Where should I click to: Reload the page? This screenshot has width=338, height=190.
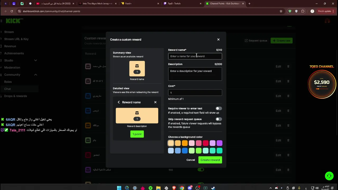point(12,11)
